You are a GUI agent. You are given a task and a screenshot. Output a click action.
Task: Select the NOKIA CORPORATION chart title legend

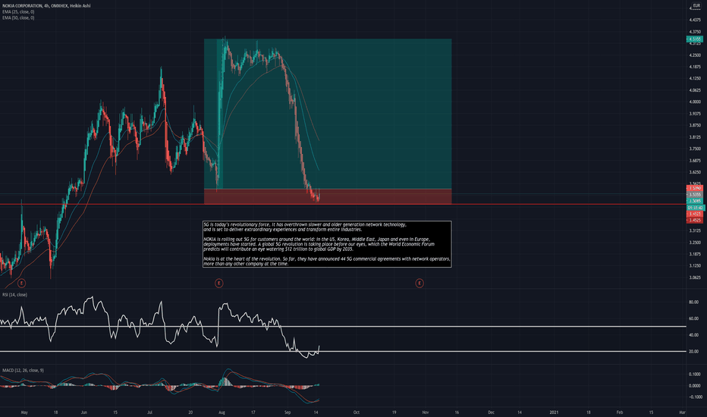[x=46, y=6]
